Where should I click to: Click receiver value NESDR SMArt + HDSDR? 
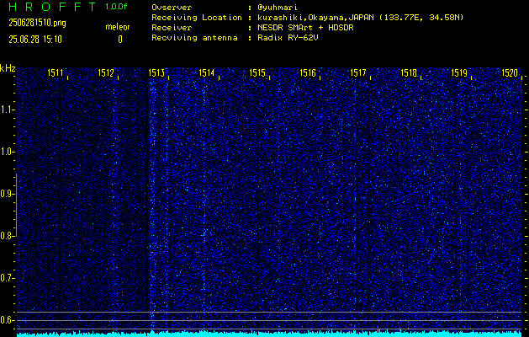click(x=305, y=28)
